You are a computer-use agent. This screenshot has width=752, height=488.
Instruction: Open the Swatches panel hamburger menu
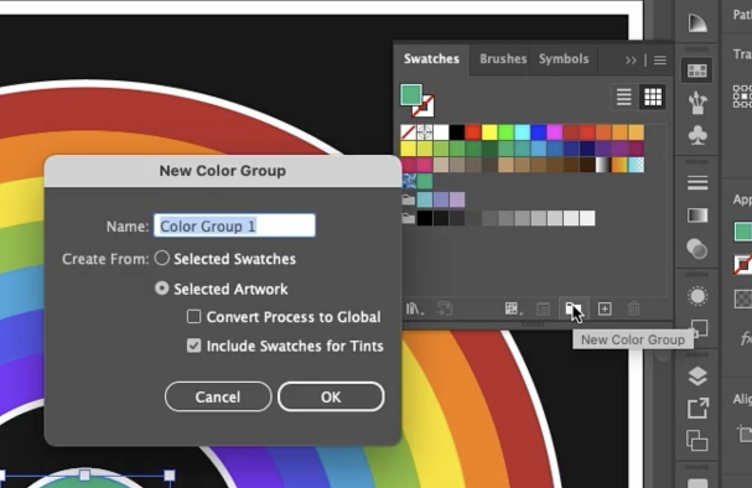point(660,60)
